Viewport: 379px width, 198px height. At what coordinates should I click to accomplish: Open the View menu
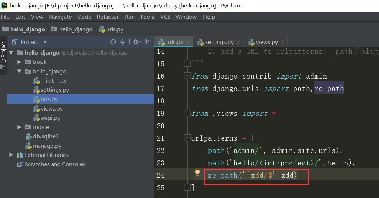tap(37, 17)
